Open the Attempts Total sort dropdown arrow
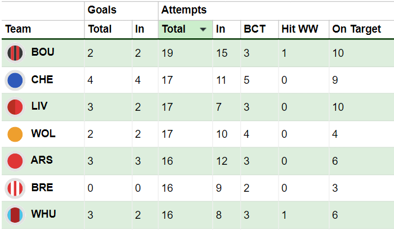The height and width of the screenshot is (230, 394). 203,30
